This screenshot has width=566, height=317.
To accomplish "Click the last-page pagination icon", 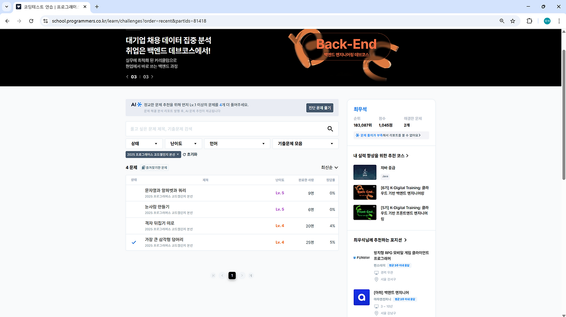I will click(251, 275).
